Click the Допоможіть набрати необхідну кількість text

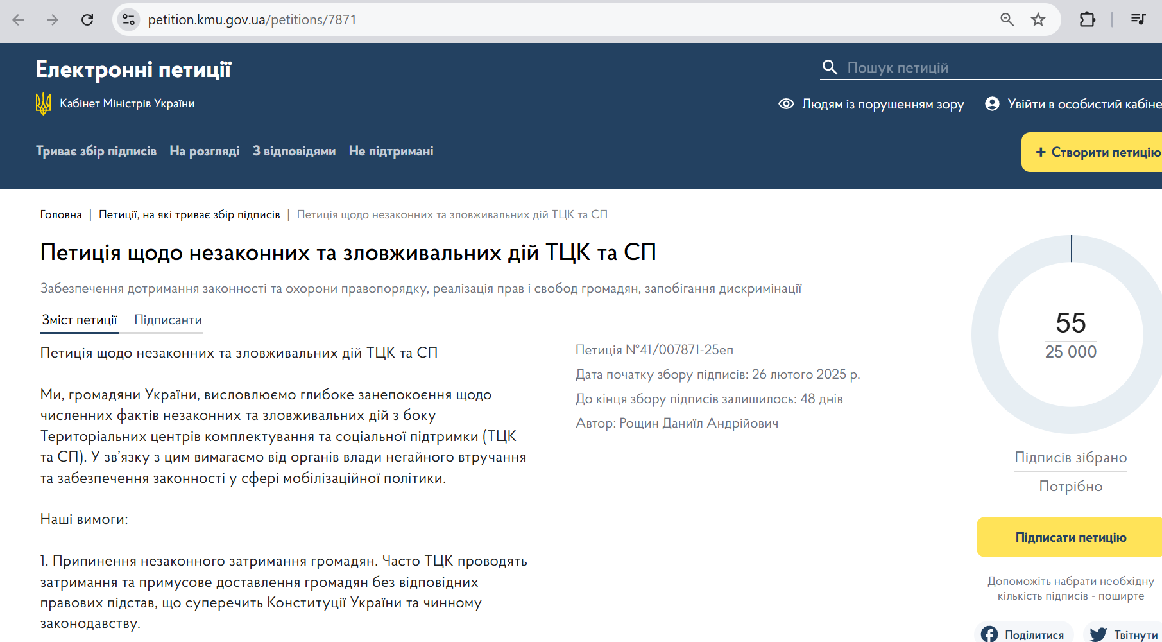point(1071,588)
